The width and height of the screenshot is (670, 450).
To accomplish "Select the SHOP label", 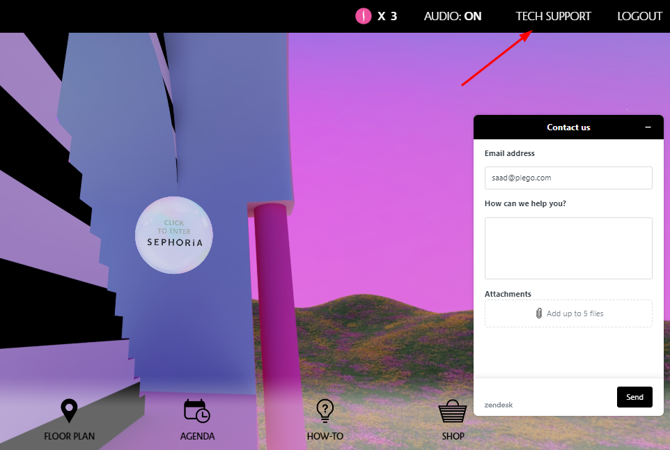I will click(453, 436).
